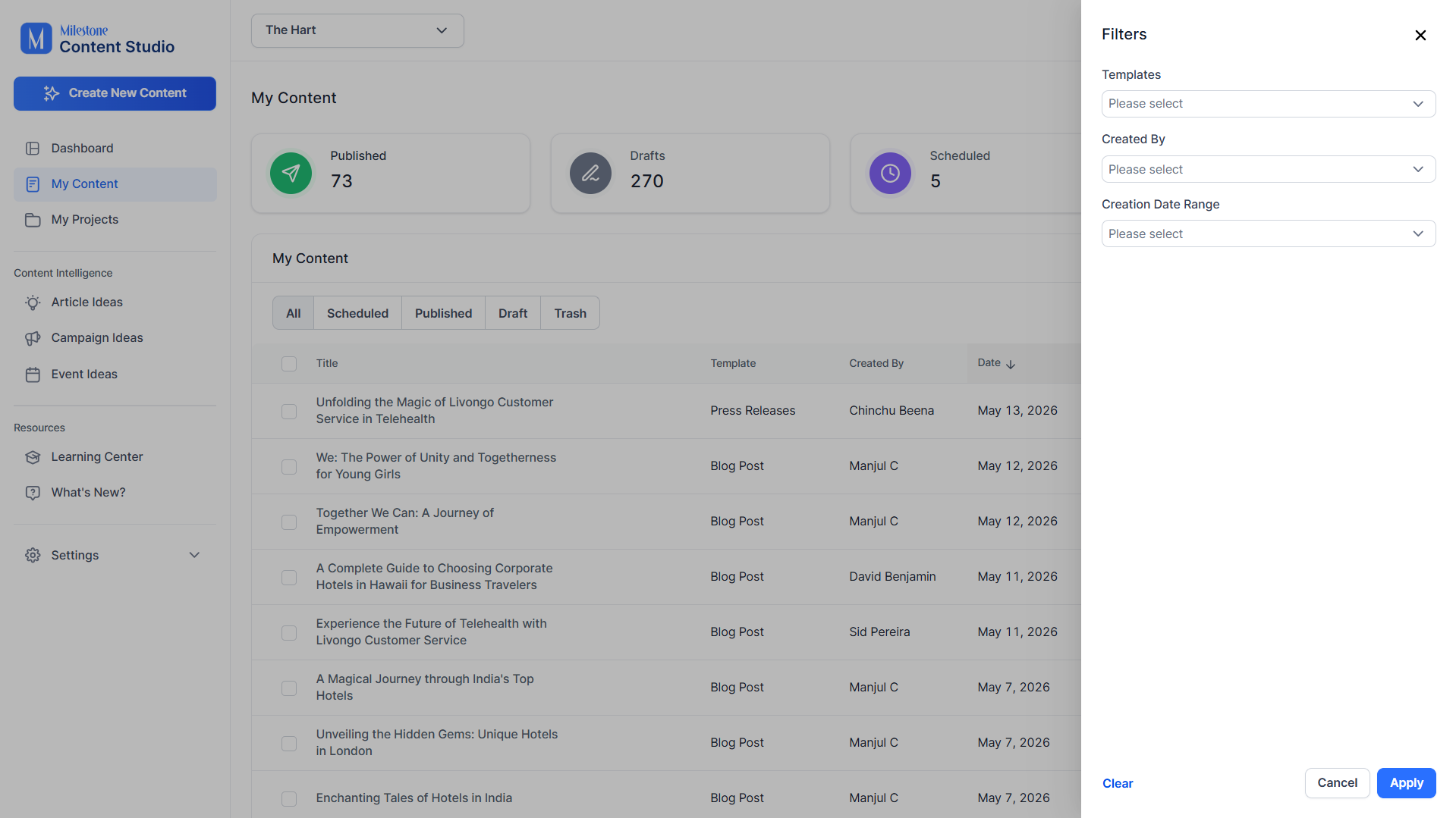Image resolution: width=1456 pixels, height=818 pixels.
Task: Check the Unfolding the Magic of Livongo row
Action: pyautogui.click(x=289, y=412)
